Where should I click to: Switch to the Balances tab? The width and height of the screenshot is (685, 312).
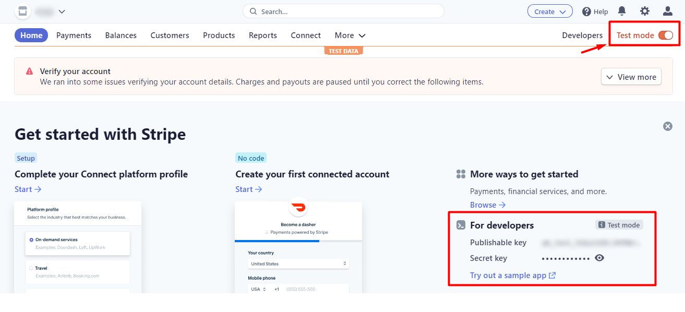click(x=121, y=35)
